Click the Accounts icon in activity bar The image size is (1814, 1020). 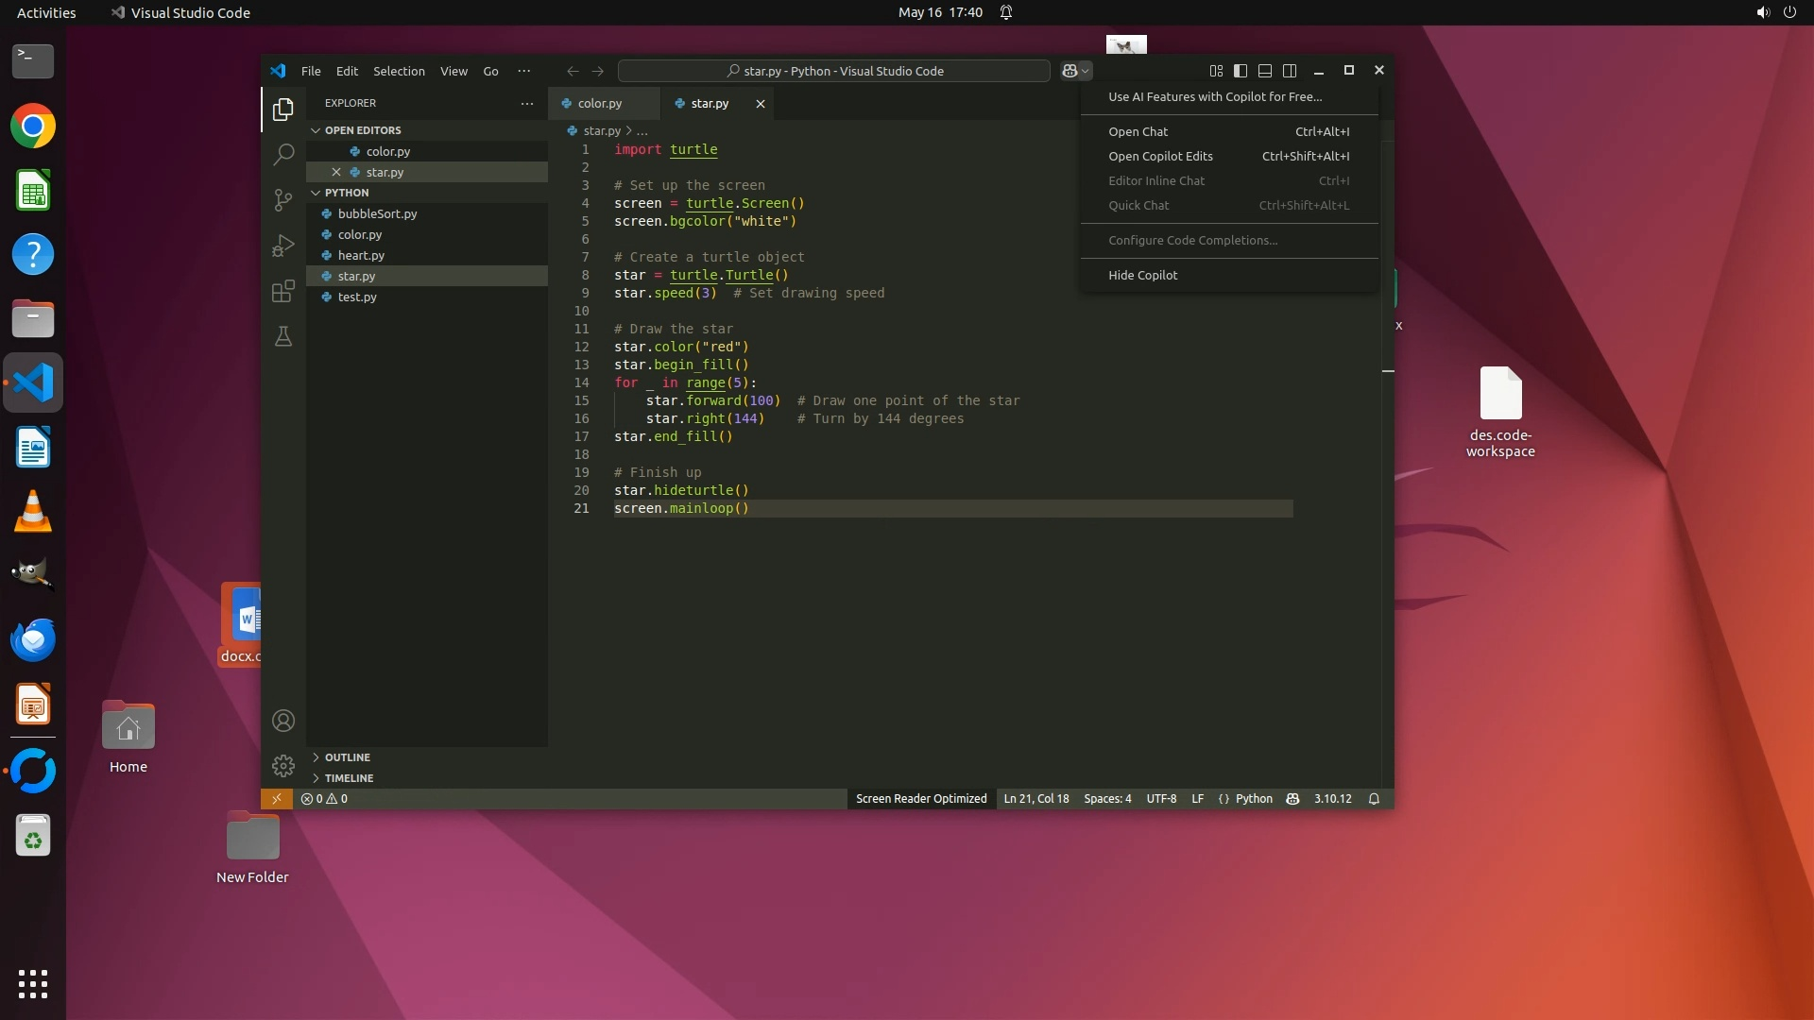(x=282, y=722)
